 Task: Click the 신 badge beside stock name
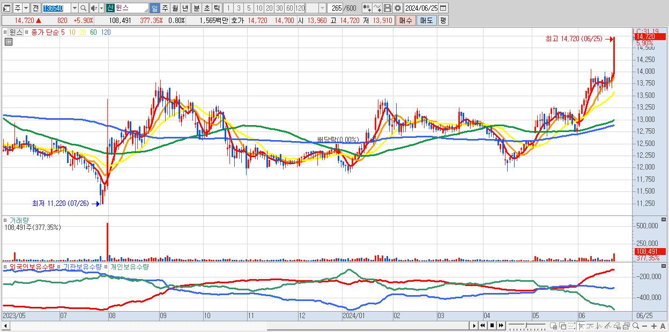(x=110, y=8)
